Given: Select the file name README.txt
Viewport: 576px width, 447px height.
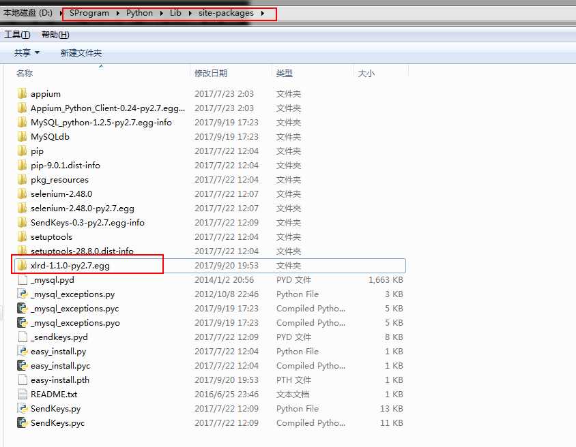Looking at the screenshot, I should (54, 395).
